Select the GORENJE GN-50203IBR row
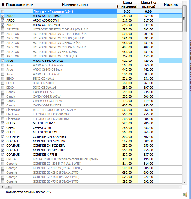Image resolution: width=191 pixels, height=199 pixels. [91, 146]
